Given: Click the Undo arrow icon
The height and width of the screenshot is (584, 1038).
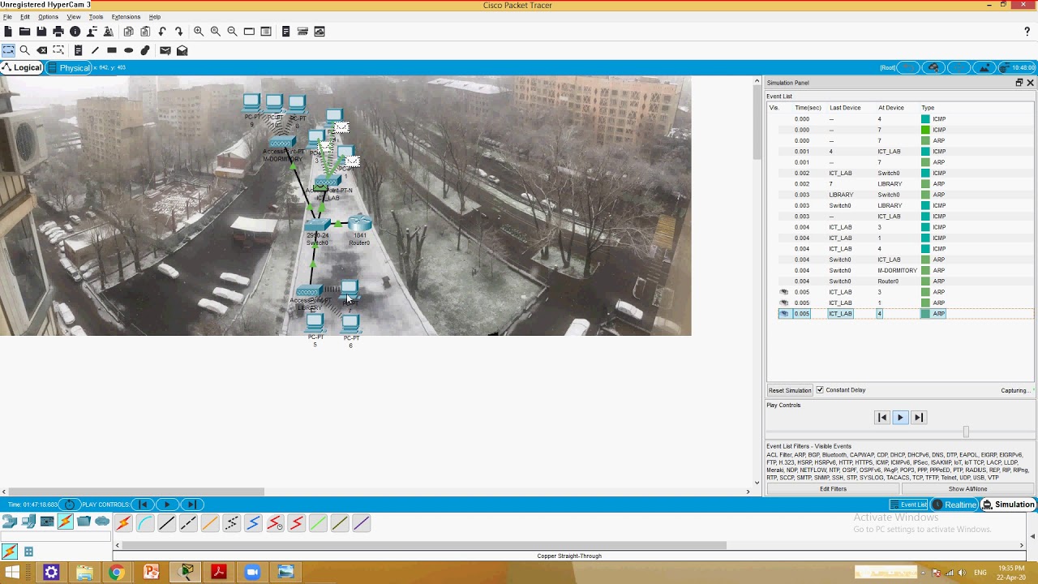Looking at the screenshot, I should [162, 32].
